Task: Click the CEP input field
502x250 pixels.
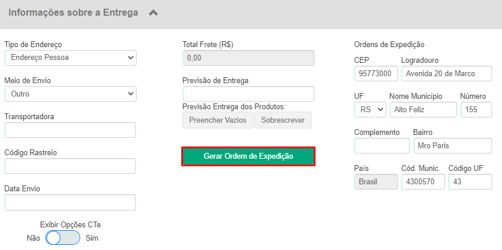Action: tap(376, 74)
